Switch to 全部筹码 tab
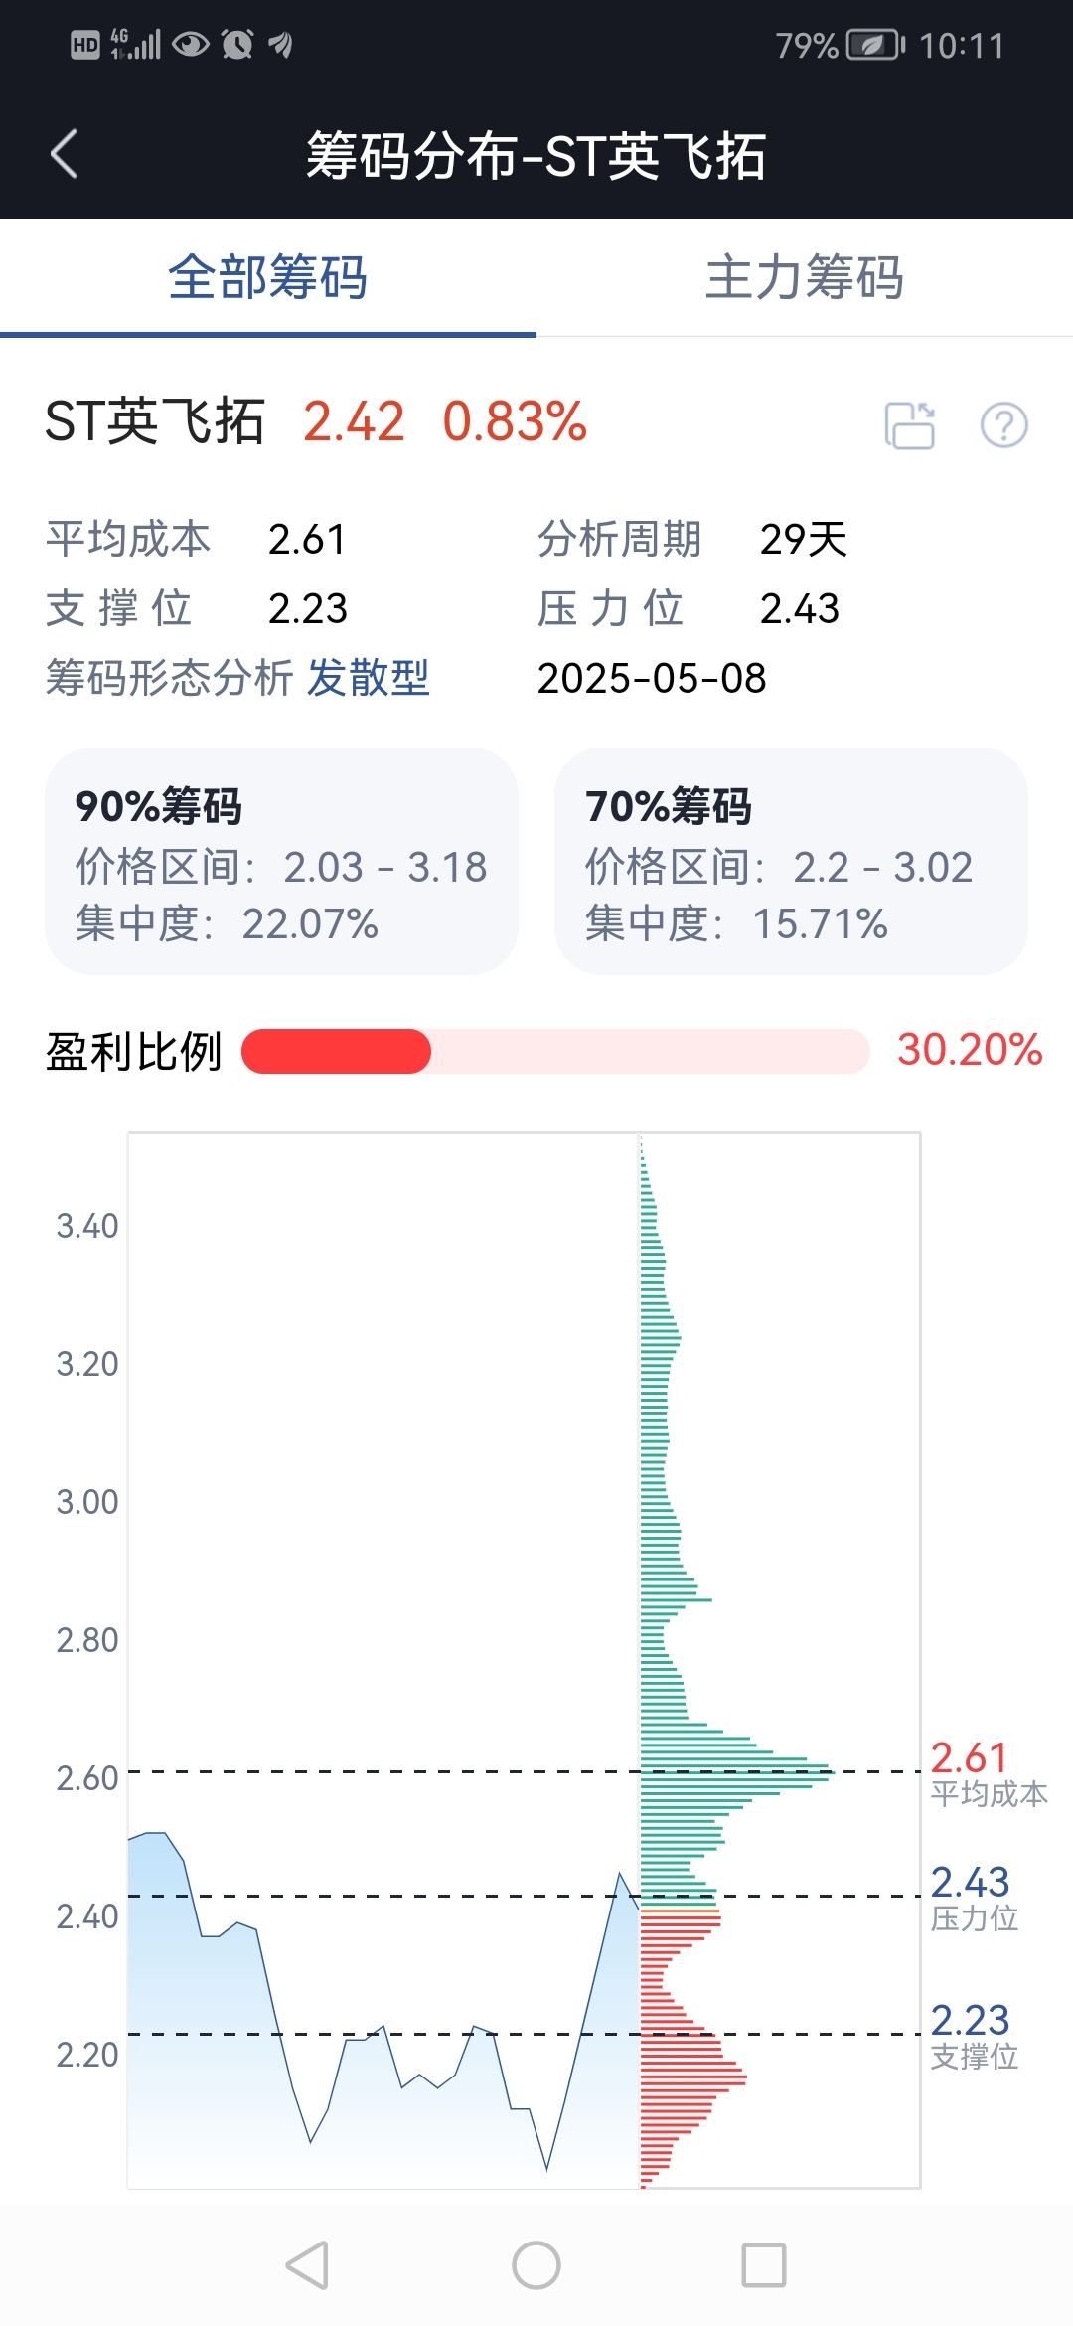 (x=268, y=277)
